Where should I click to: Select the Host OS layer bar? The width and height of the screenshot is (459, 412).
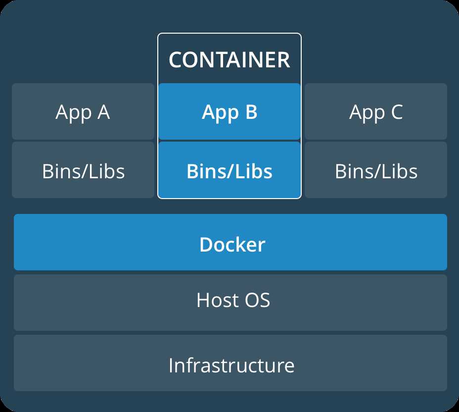click(230, 303)
